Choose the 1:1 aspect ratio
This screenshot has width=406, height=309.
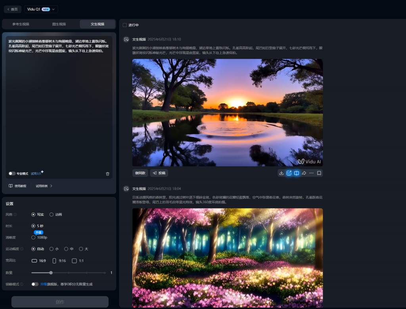click(78, 261)
